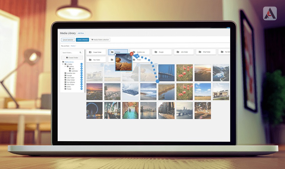Click the Home breadcrumb link
285x169 pixels.
tap(73, 46)
